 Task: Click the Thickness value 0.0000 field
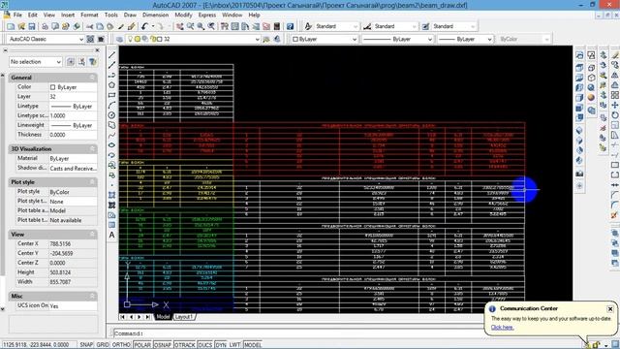(73, 135)
